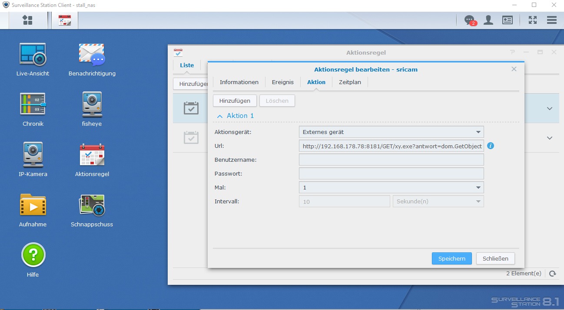Open Benachrichtigung desktop icon

point(92,60)
